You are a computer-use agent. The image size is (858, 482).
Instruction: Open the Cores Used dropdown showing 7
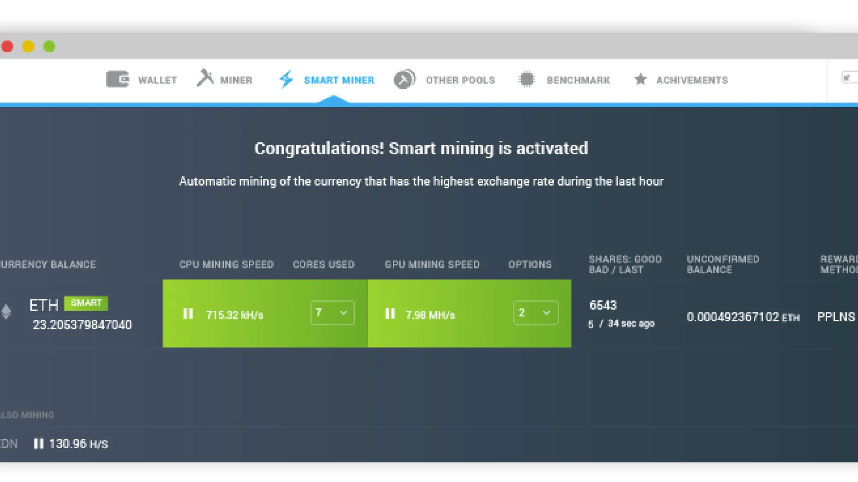pos(332,313)
